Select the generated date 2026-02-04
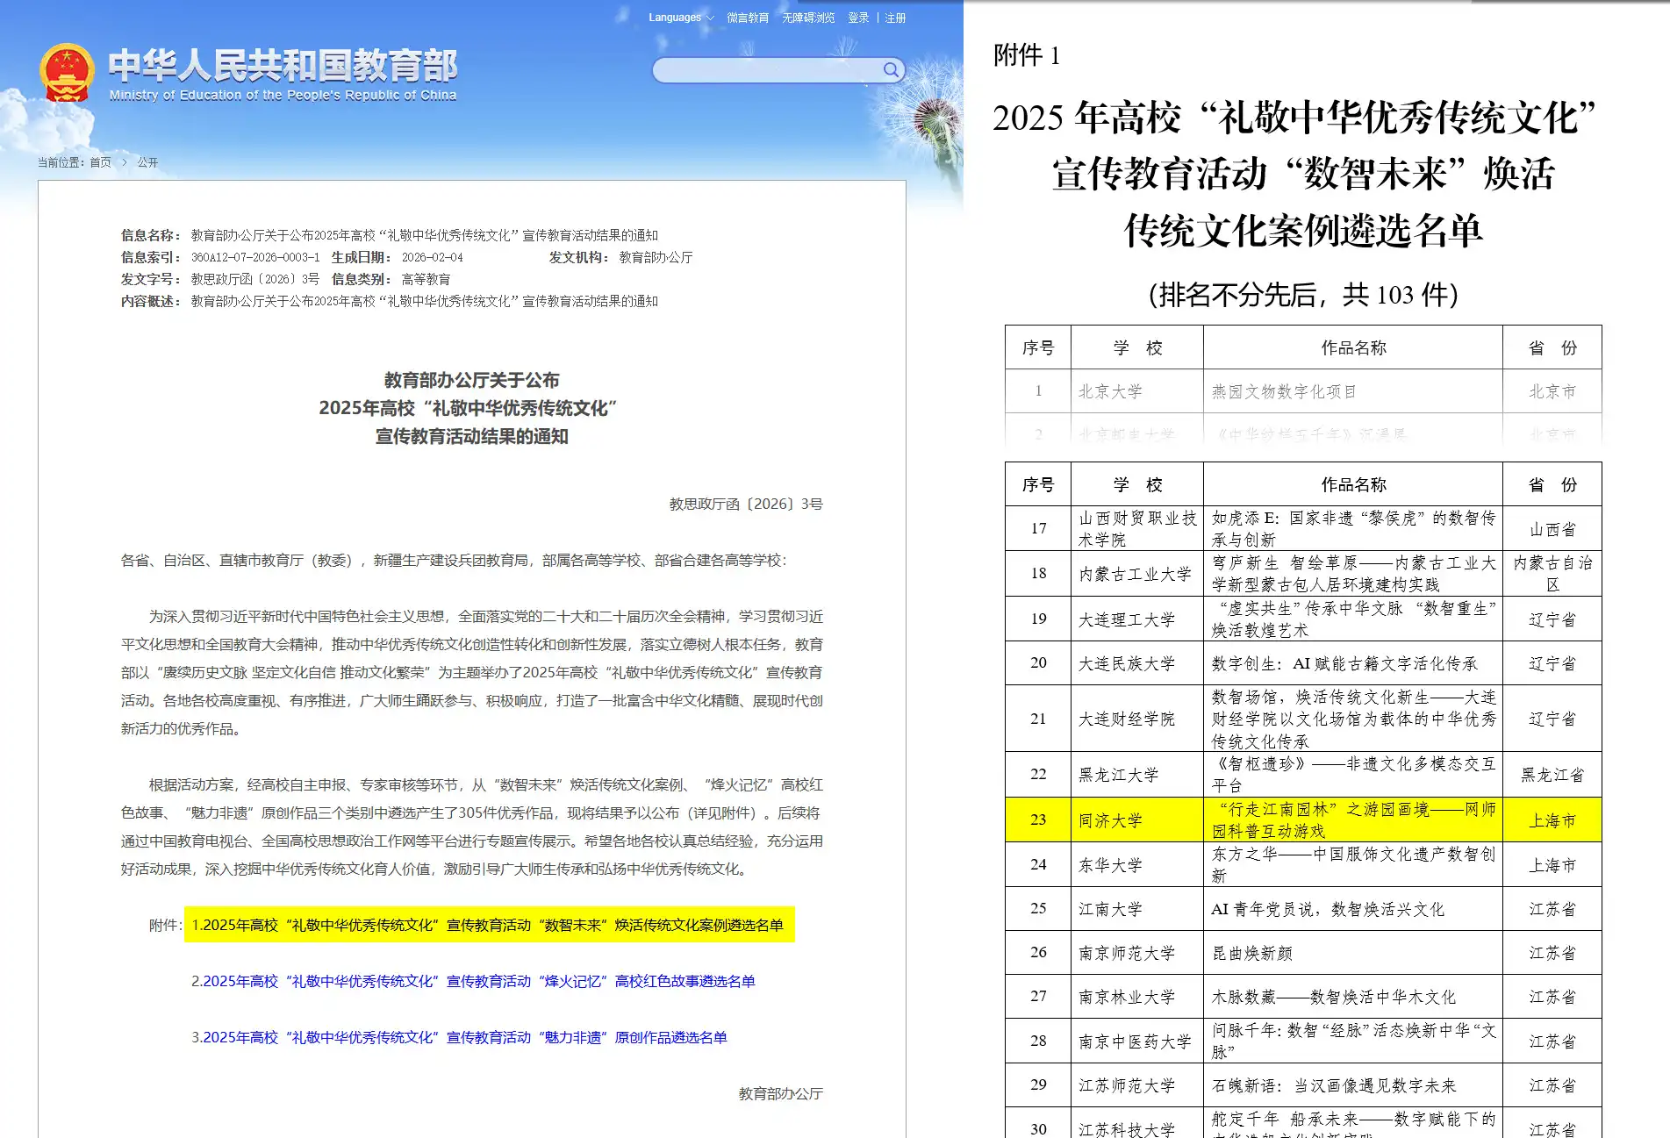 click(x=433, y=257)
